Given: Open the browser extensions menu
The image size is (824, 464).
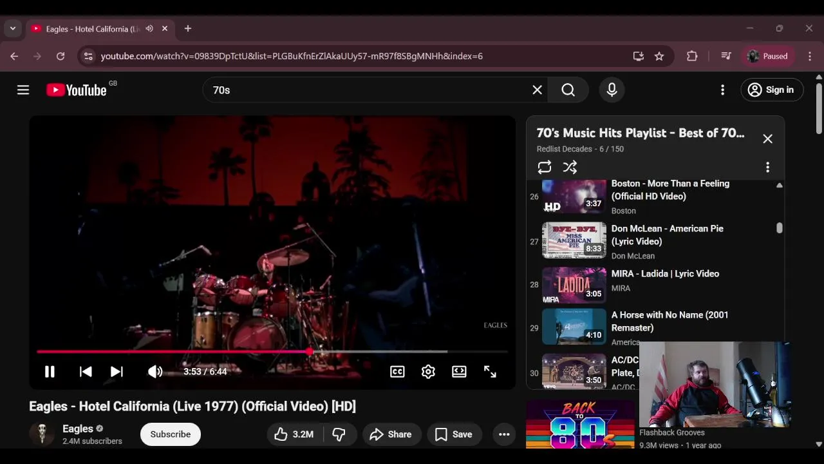Looking at the screenshot, I should coord(692,56).
